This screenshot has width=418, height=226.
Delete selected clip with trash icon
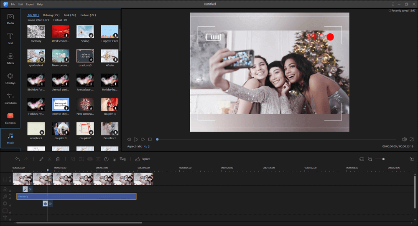58,159
